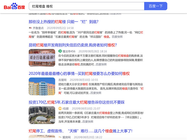
Task: Click the 懂法帝456 author name
Action: (69, 51)
